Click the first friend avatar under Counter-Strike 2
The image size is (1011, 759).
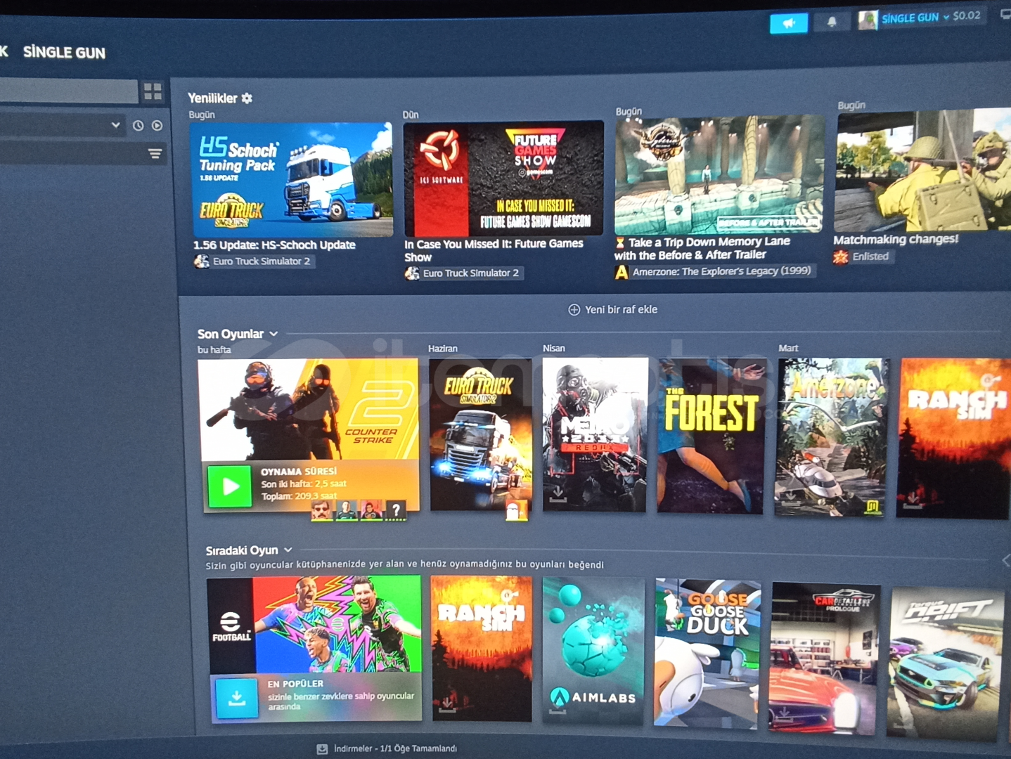(x=321, y=510)
